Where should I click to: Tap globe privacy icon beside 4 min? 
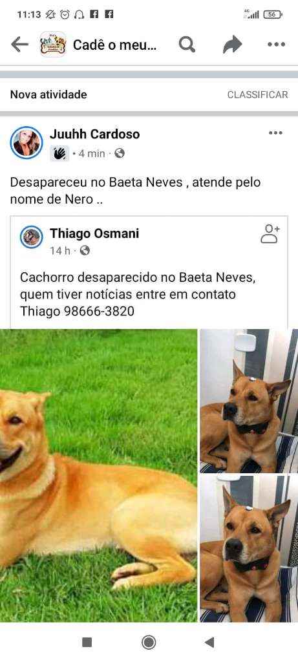[120, 153]
